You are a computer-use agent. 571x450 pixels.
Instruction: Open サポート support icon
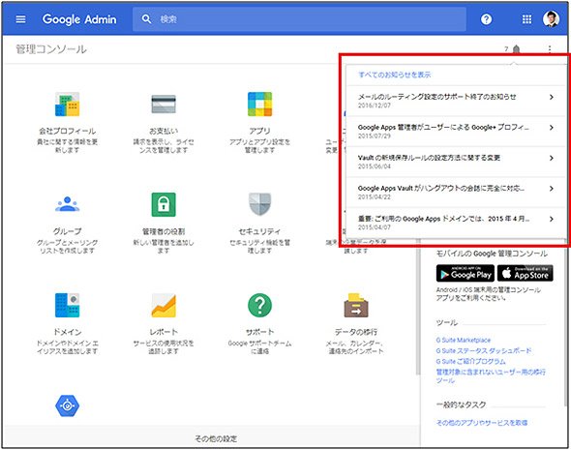[259, 305]
